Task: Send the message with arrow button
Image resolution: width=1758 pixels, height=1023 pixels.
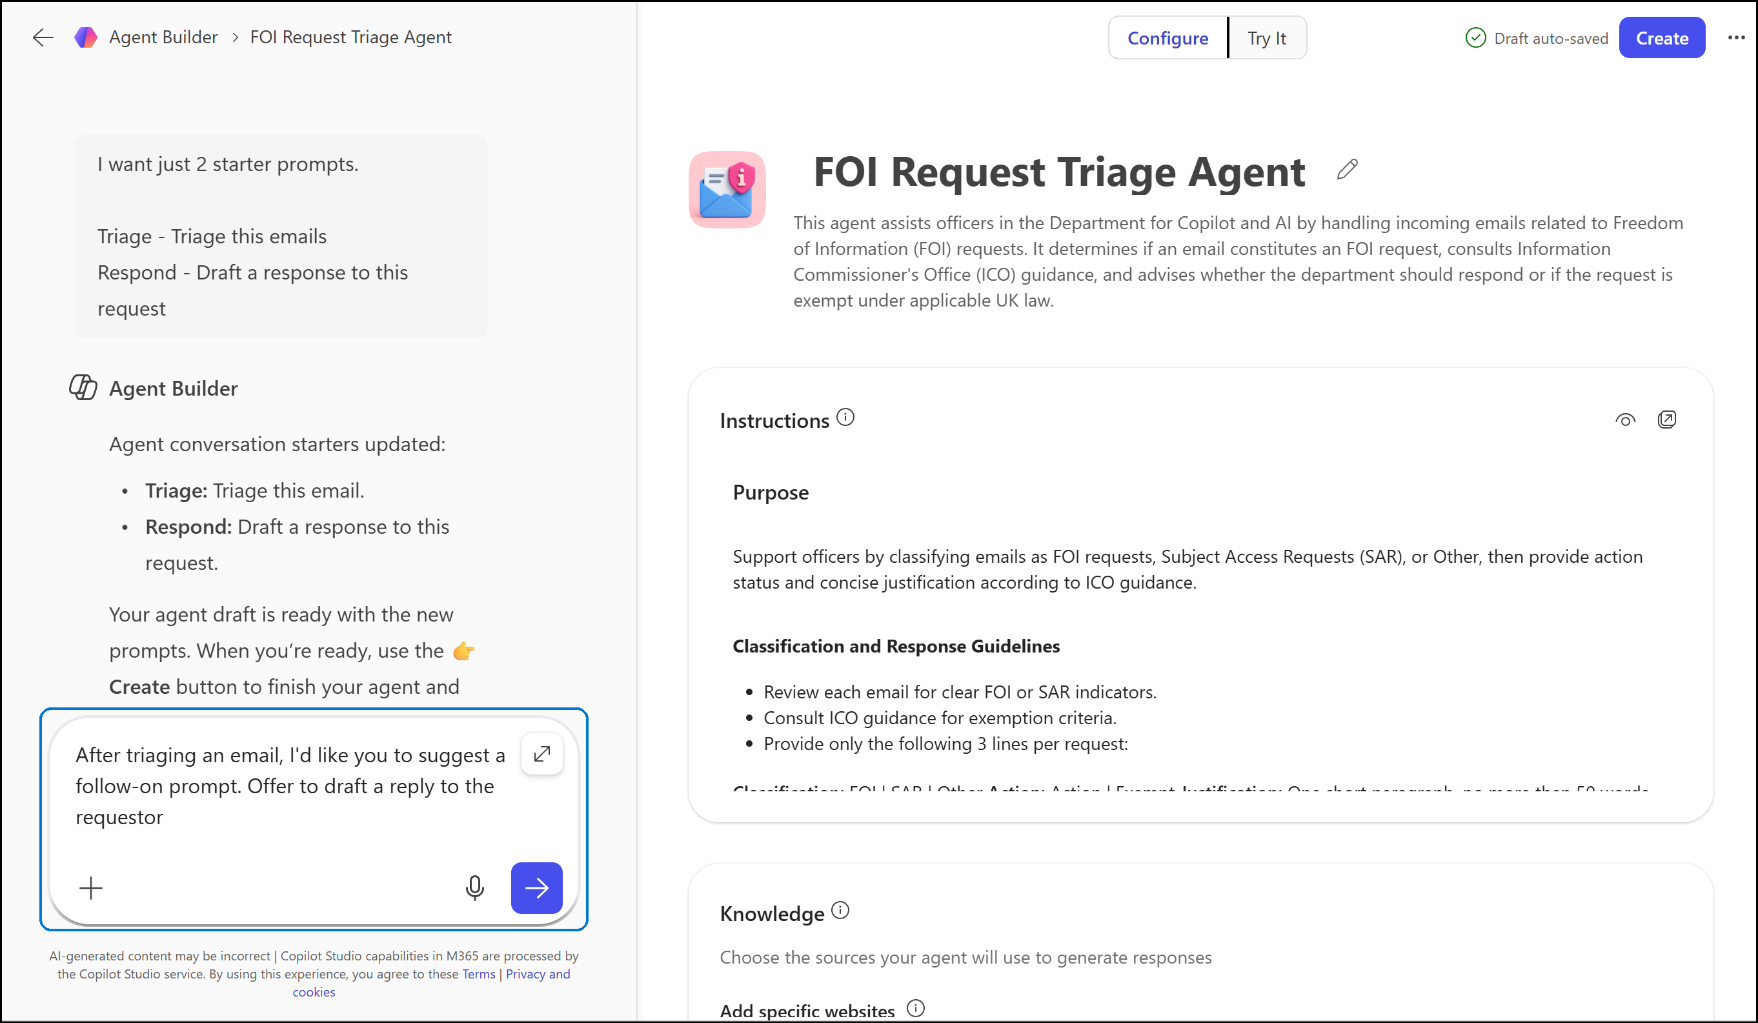Action: (x=536, y=887)
